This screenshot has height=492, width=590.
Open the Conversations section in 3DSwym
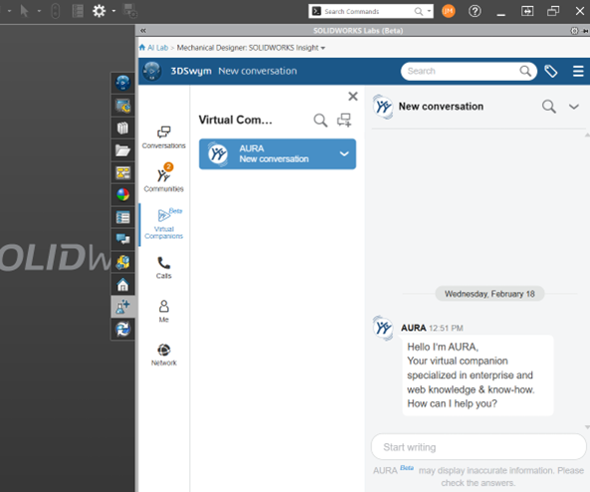[x=164, y=137]
